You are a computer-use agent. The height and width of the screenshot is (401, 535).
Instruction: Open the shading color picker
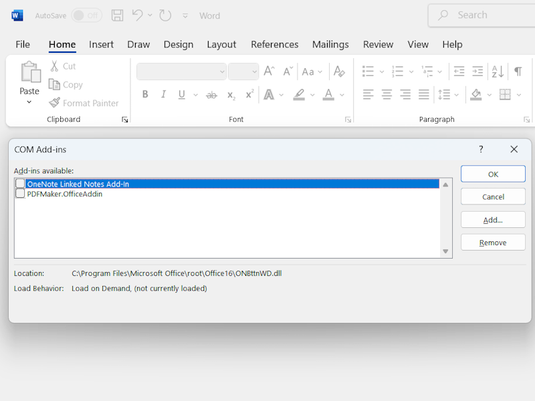point(490,94)
